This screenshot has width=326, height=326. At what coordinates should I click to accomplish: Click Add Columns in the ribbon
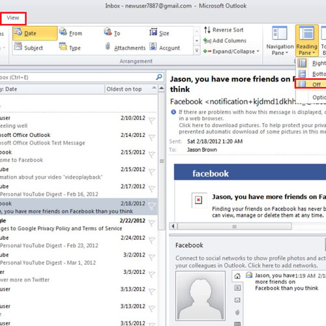[225, 40]
